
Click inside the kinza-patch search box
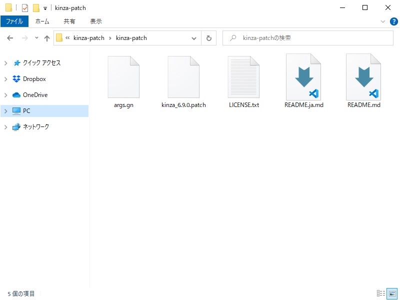click(307, 37)
